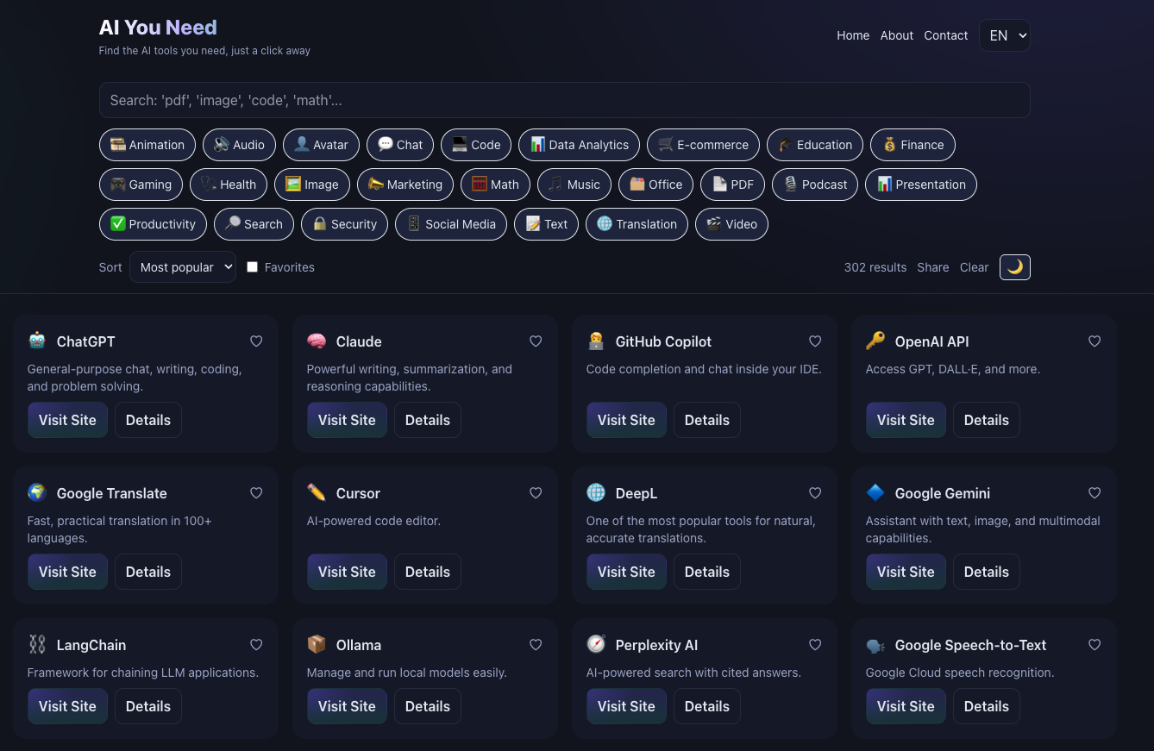This screenshot has height=751, width=1154.
Task: Filter by the Finance category
Action: pyautogui.click(x=913, y=145)
